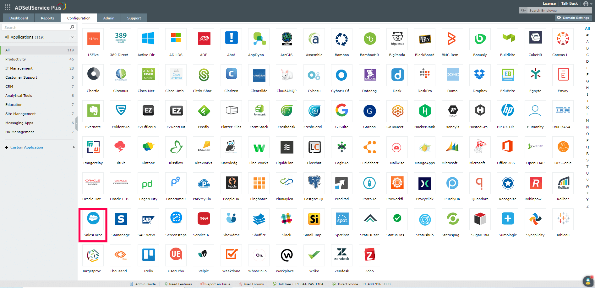Click the Trello app icon
595x288 pixels.
148,255
